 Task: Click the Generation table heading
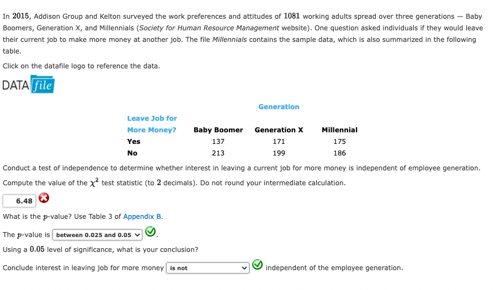coord(279,107)
